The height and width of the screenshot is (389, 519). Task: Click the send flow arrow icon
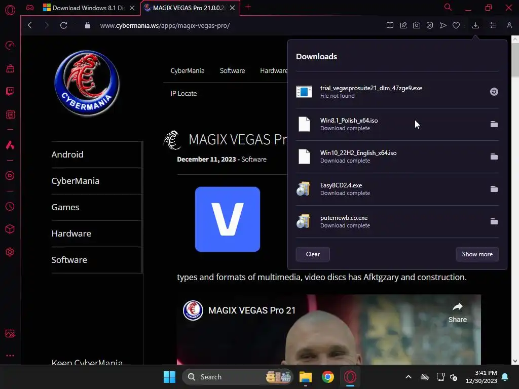point(443,25)
